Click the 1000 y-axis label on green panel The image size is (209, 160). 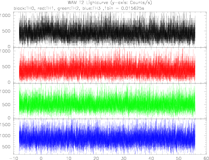click(x=5, y=91)
